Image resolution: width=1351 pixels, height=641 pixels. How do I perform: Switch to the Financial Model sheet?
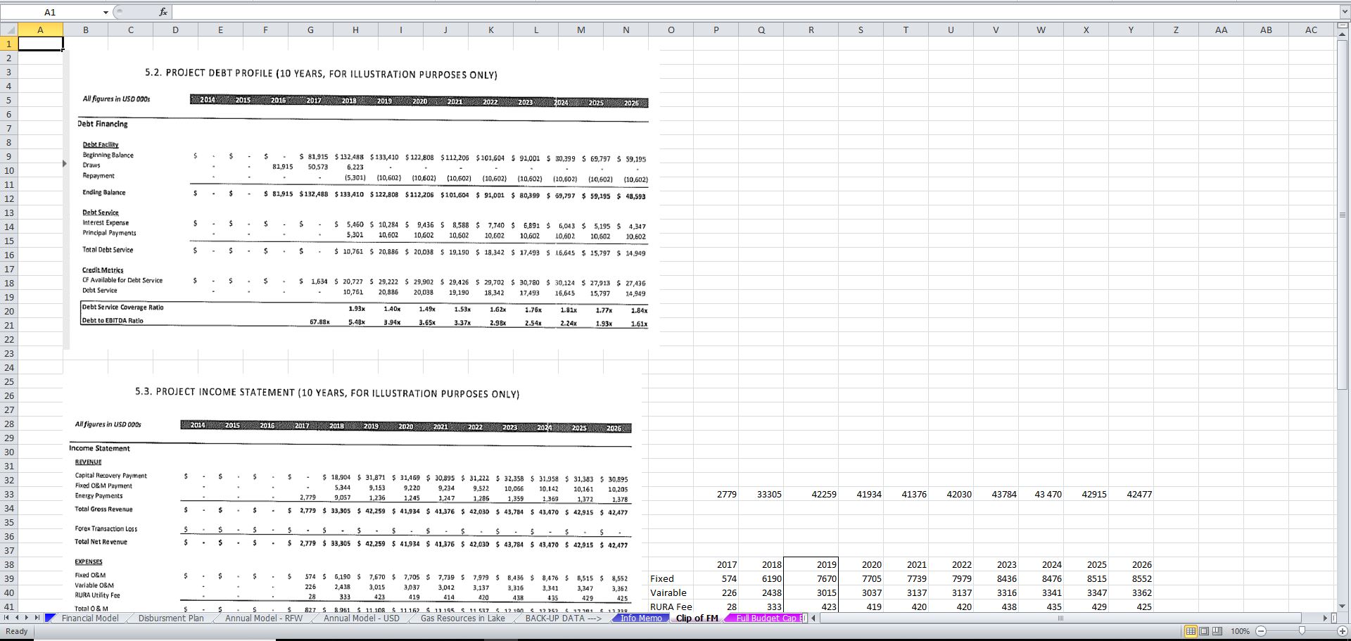point(89,618)
